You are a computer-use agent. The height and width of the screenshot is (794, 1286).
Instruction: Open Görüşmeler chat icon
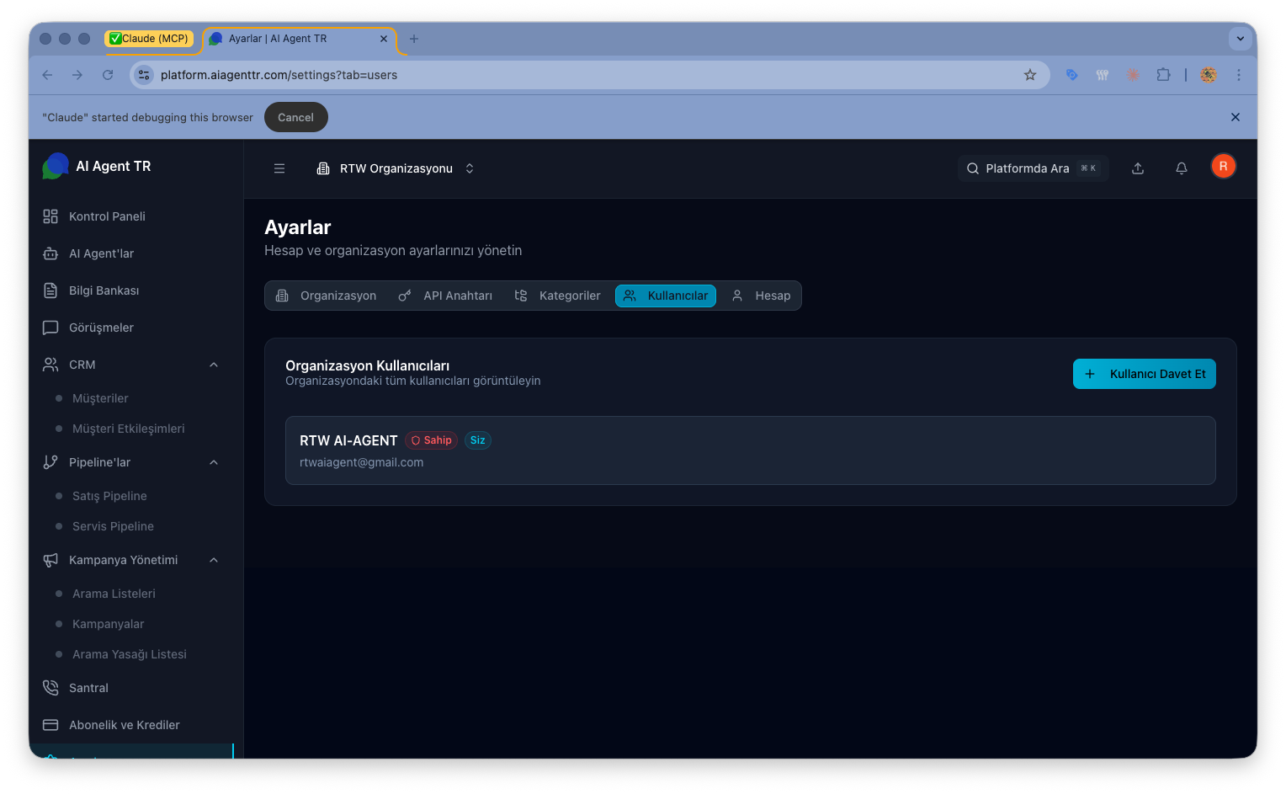(x=50, y=328)
